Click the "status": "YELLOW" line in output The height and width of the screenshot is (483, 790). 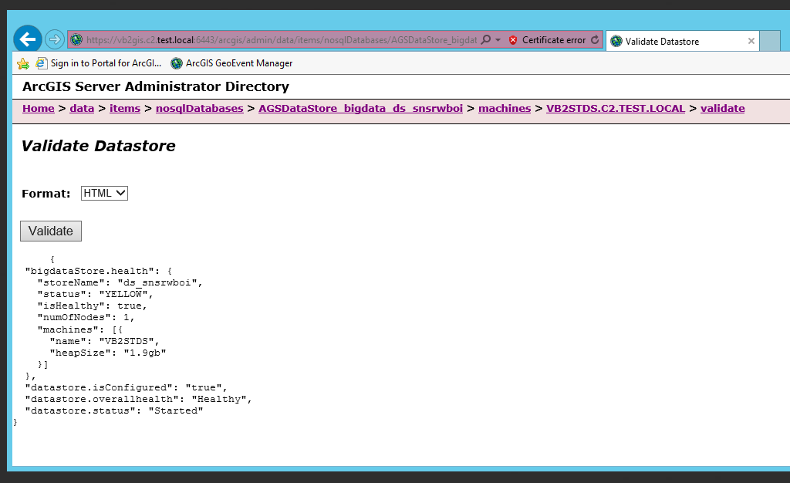[x=95, y=294]
